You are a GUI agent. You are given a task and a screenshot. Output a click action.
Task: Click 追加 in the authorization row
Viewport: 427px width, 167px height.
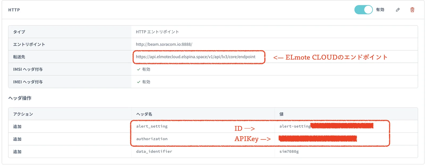[x=17, y=139]
